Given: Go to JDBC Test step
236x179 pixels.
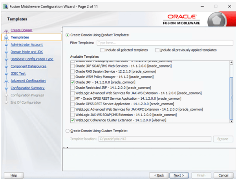Looking at the screenshot, I should pos(18,73).
